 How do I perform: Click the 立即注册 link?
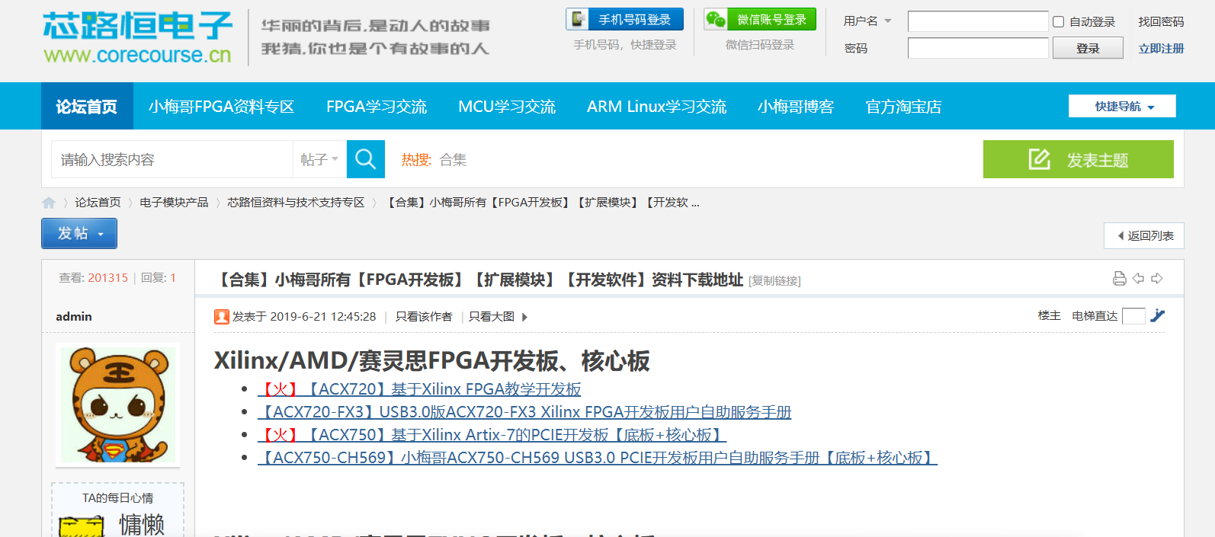coord(1161,49)
